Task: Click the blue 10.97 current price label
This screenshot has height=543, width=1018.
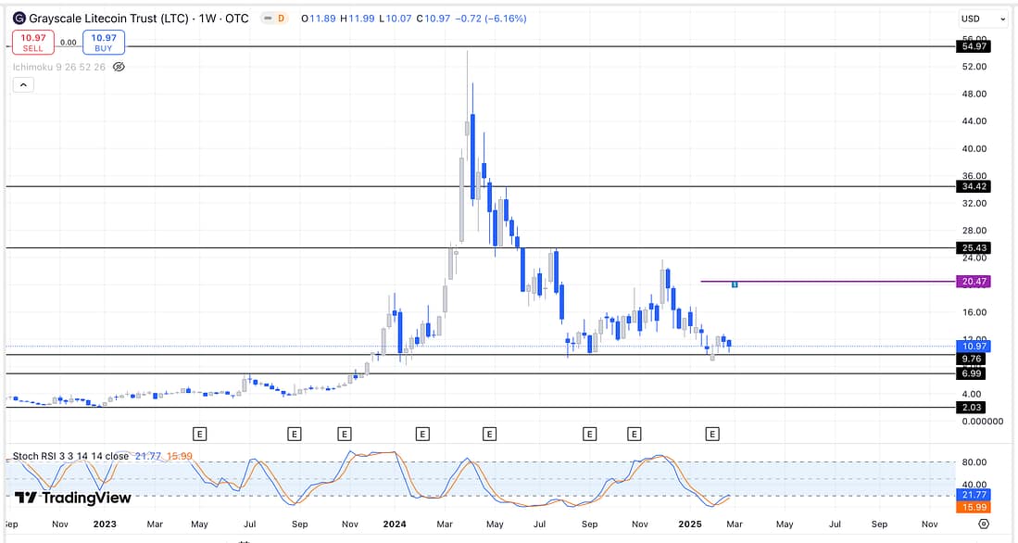Action: point(971,346)
